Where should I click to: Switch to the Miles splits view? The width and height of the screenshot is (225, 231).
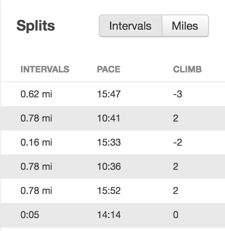pos(185,26)
